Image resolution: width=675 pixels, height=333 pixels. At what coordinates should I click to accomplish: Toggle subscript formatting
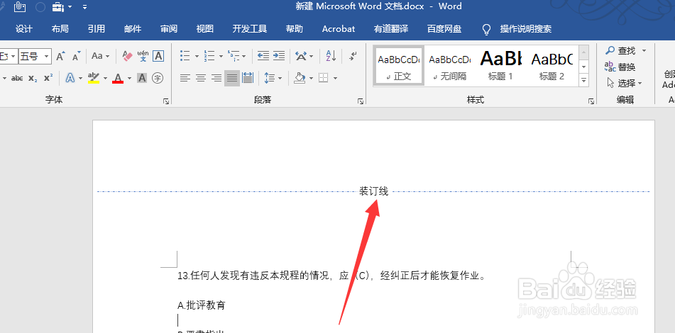coord(33,78)
